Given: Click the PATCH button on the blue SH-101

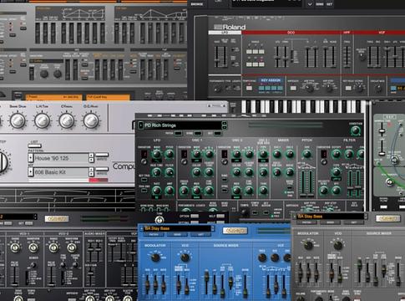Looking at the screenshot, I should pos(154,235).
